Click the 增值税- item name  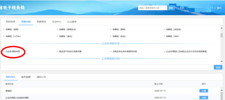tap(9, 91)
